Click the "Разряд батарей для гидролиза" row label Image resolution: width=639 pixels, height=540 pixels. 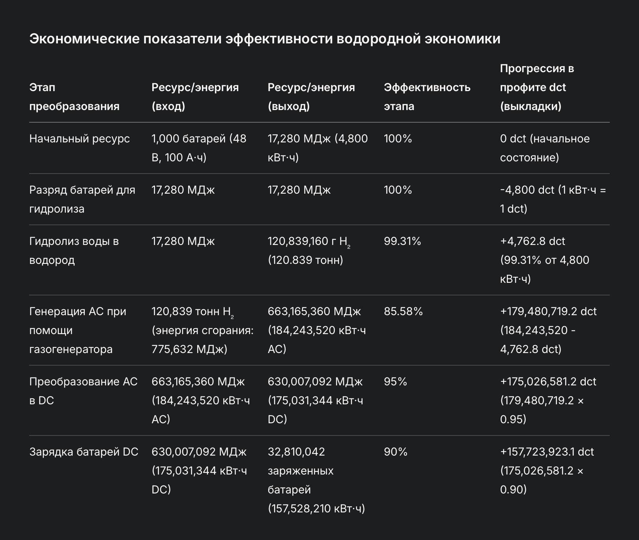82,199
